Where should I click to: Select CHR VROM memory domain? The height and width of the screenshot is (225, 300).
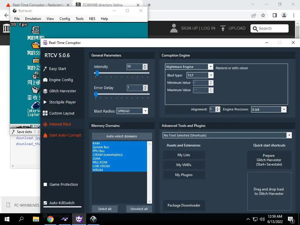click(120, 166)
